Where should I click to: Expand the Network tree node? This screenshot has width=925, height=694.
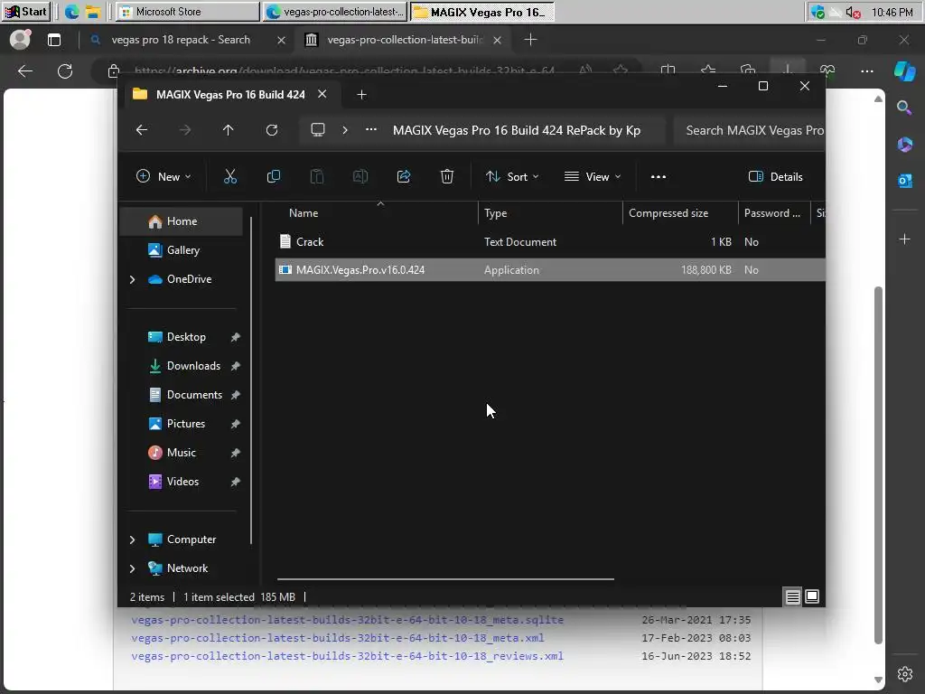click(x=132, y=568)
